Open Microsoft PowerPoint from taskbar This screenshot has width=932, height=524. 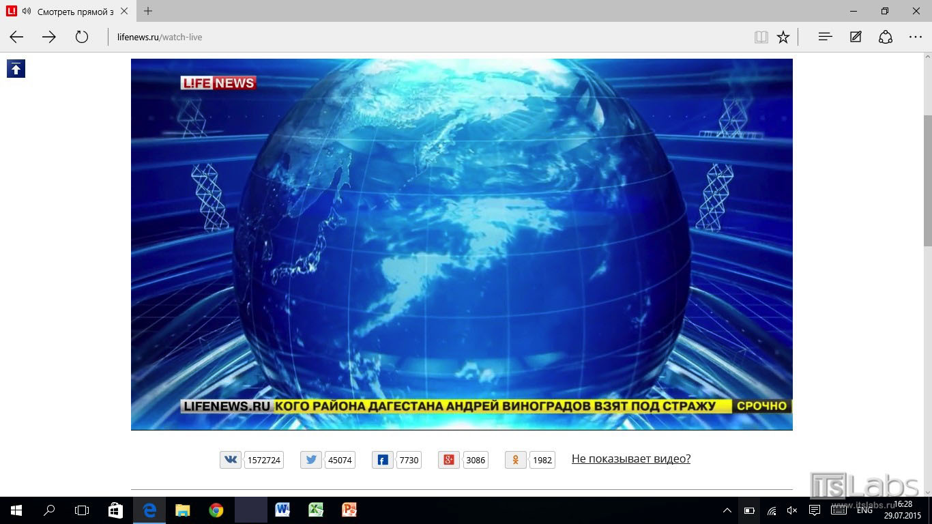[349, 510]
